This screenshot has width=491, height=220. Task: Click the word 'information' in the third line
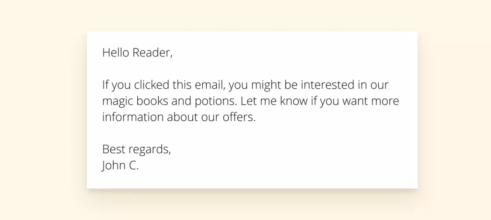(133, 117)
